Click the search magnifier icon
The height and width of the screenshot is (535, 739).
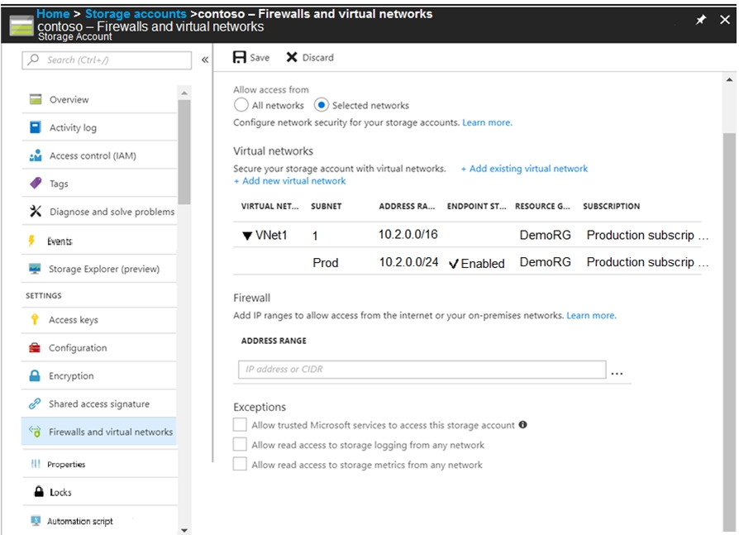tap(33, 60)
